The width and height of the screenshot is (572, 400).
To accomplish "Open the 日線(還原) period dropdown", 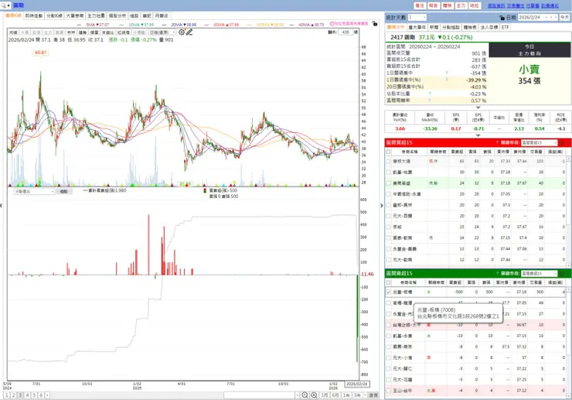I will pos(162,32).
